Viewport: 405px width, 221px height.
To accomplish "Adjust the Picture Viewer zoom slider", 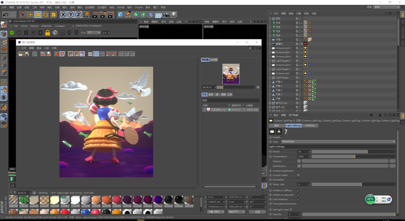I will [236, 87].
